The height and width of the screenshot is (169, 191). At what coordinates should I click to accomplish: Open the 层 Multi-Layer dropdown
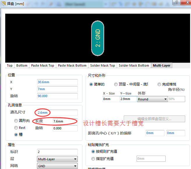57,159
